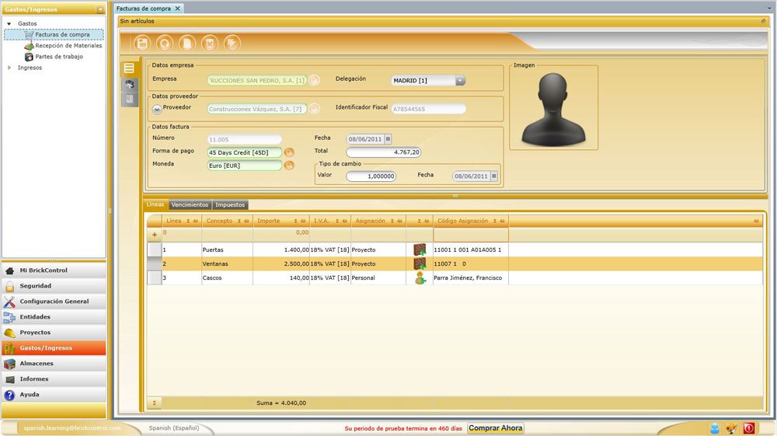
Task: Open the Entidades module
Action: click(x=54, y=316)
